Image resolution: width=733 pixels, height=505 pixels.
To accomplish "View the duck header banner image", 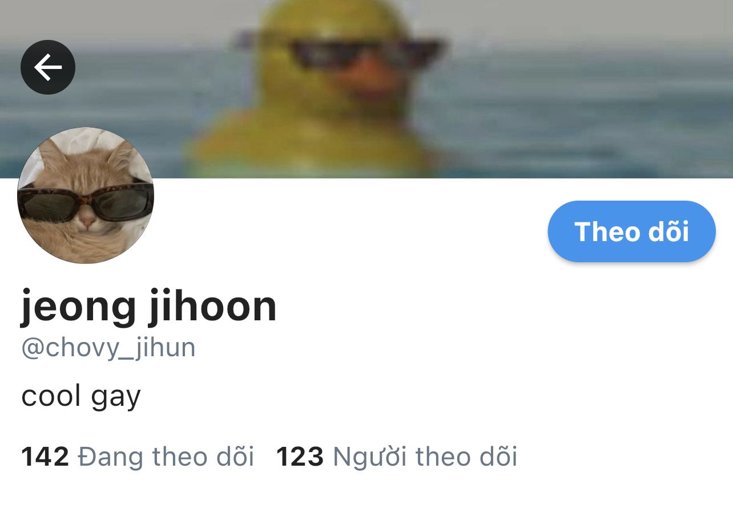I will pos(366,89).
